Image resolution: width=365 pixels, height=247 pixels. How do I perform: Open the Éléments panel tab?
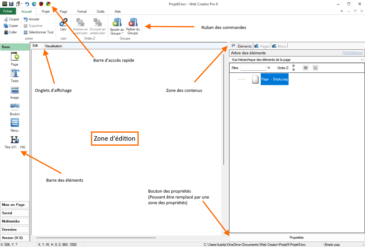click(x=241, y=46)
